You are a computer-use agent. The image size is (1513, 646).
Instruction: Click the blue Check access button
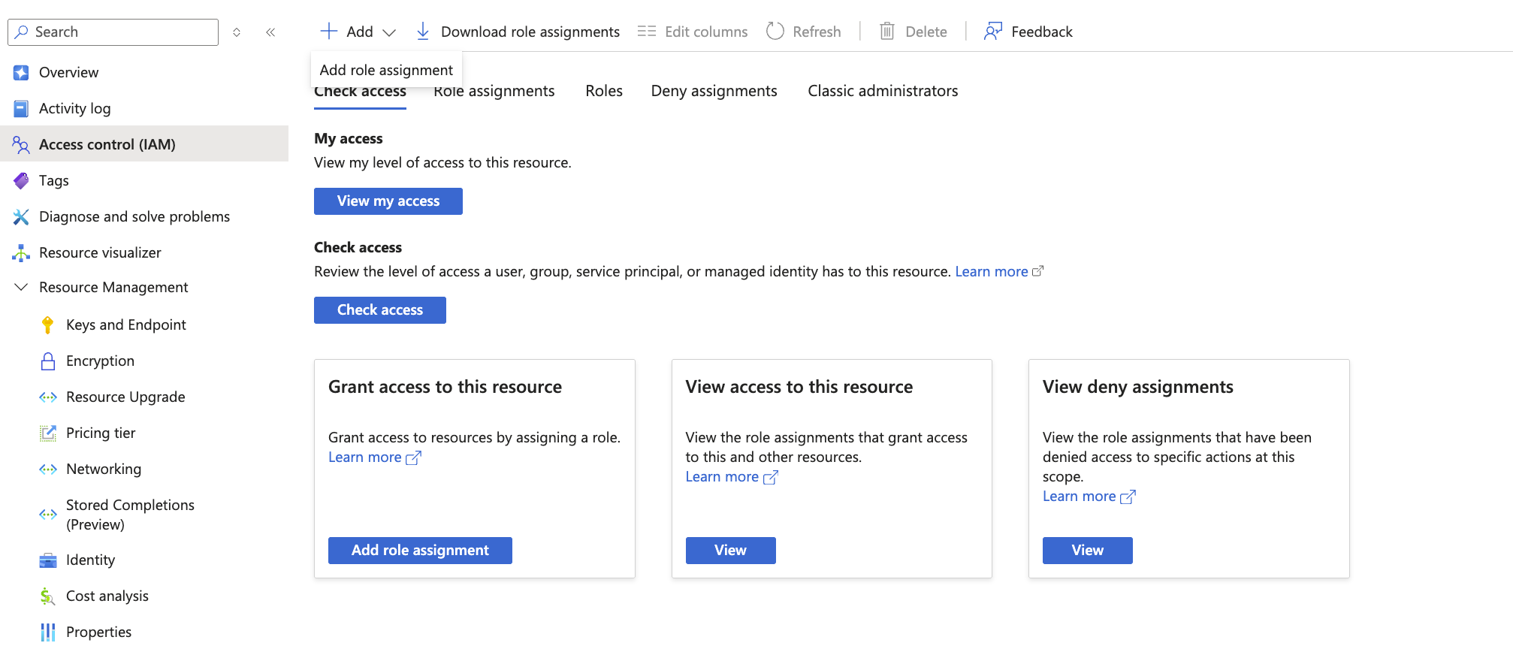point(380,310)
